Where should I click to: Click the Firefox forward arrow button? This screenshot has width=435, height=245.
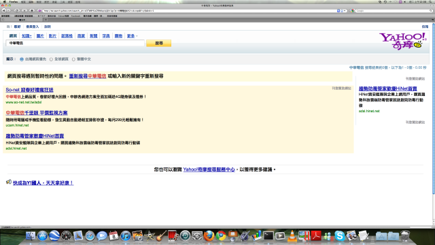point(9,11)
